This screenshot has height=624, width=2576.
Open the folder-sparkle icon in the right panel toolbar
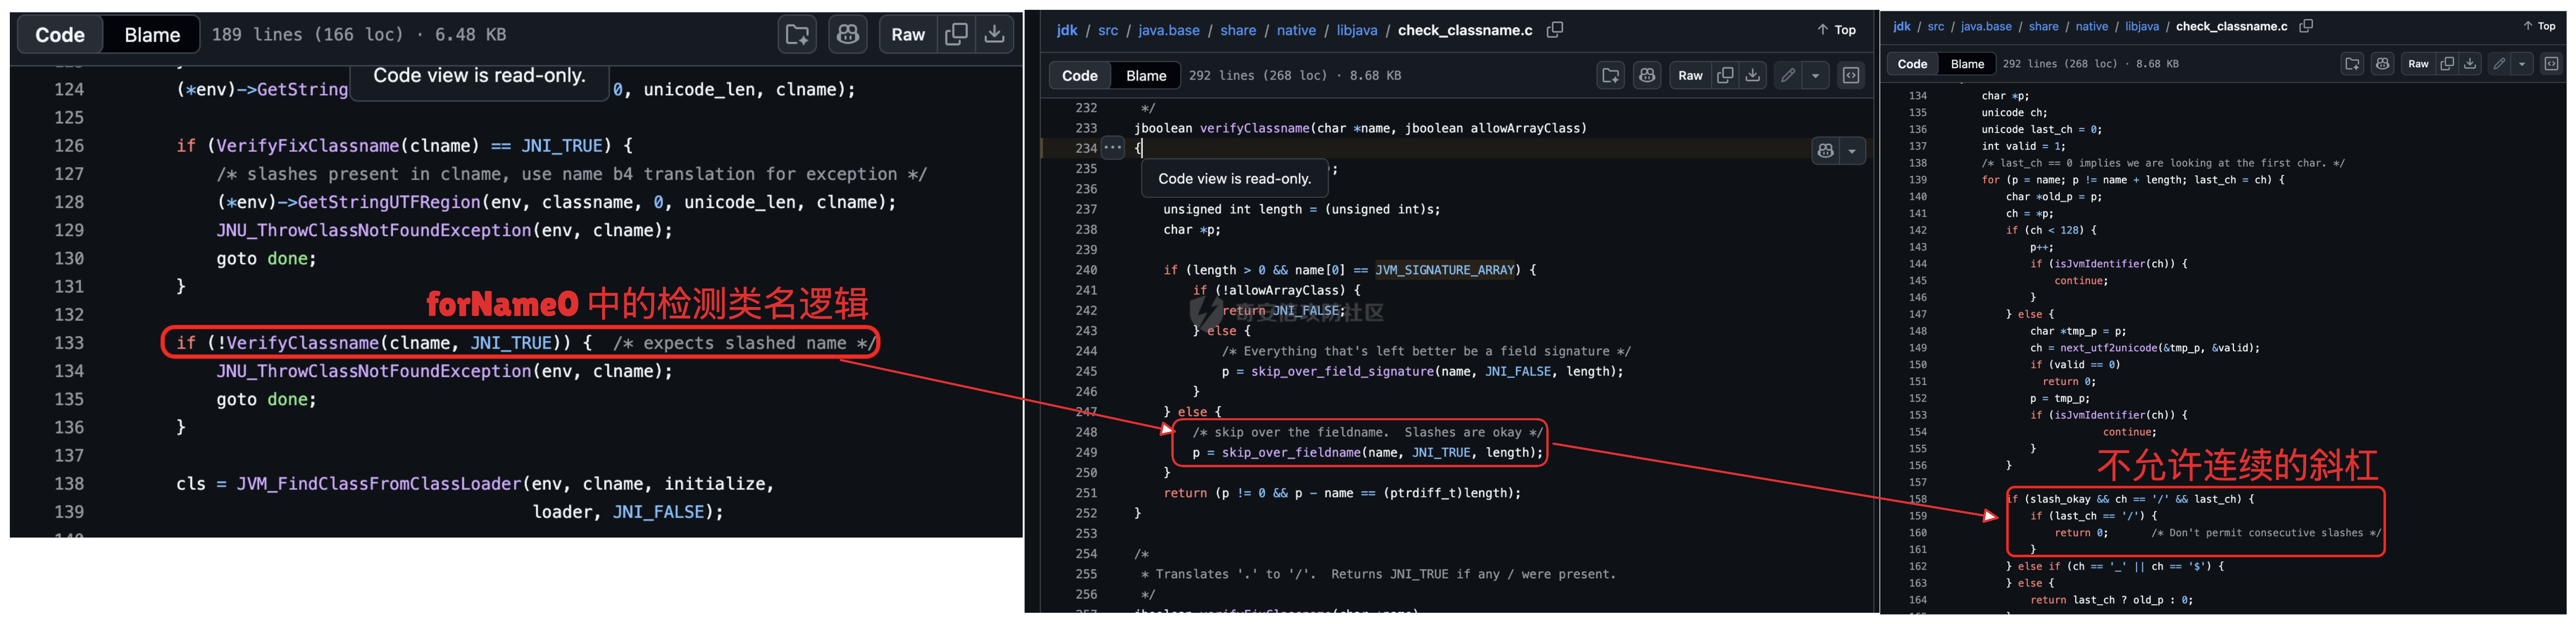point(2352,64)
